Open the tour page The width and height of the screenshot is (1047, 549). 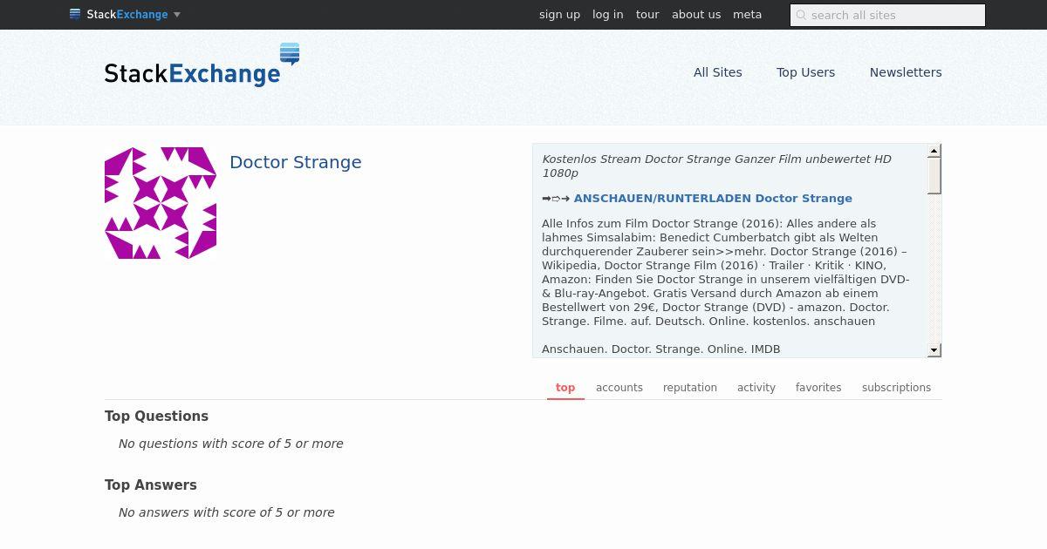click(647, 15)
